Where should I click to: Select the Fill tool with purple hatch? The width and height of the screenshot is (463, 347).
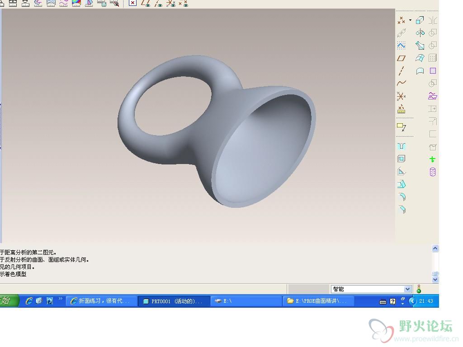click(x=433, y=71)
